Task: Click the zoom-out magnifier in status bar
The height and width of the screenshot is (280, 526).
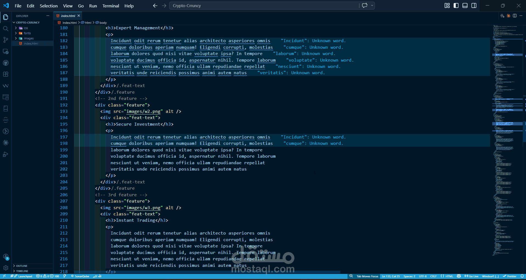Action: coord(351,276)
